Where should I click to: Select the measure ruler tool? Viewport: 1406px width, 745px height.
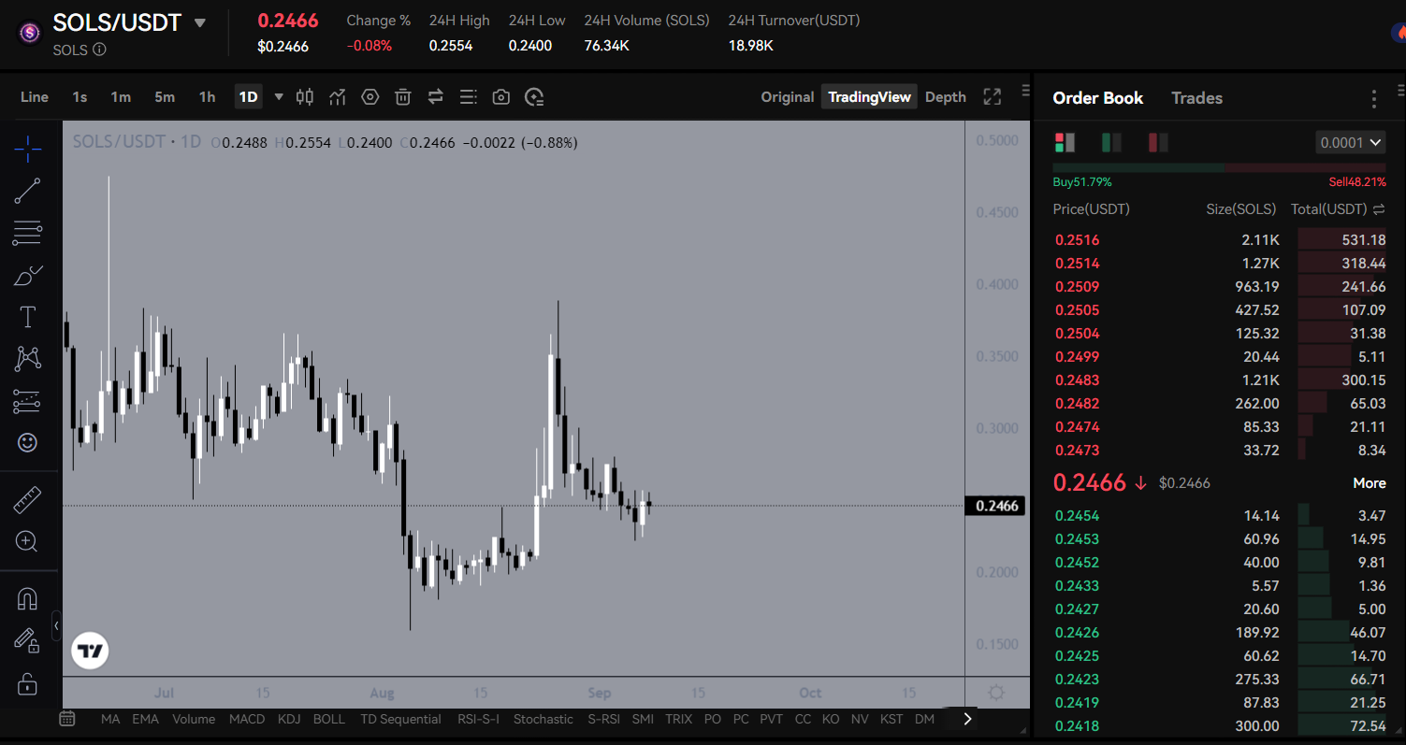(28, 498)
